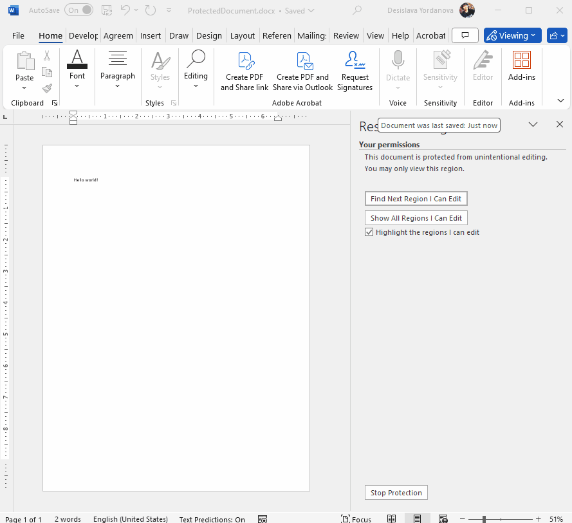572x523 pixels.
Task: Close the Restrict Editing pane
Action: tap(559, 125)
